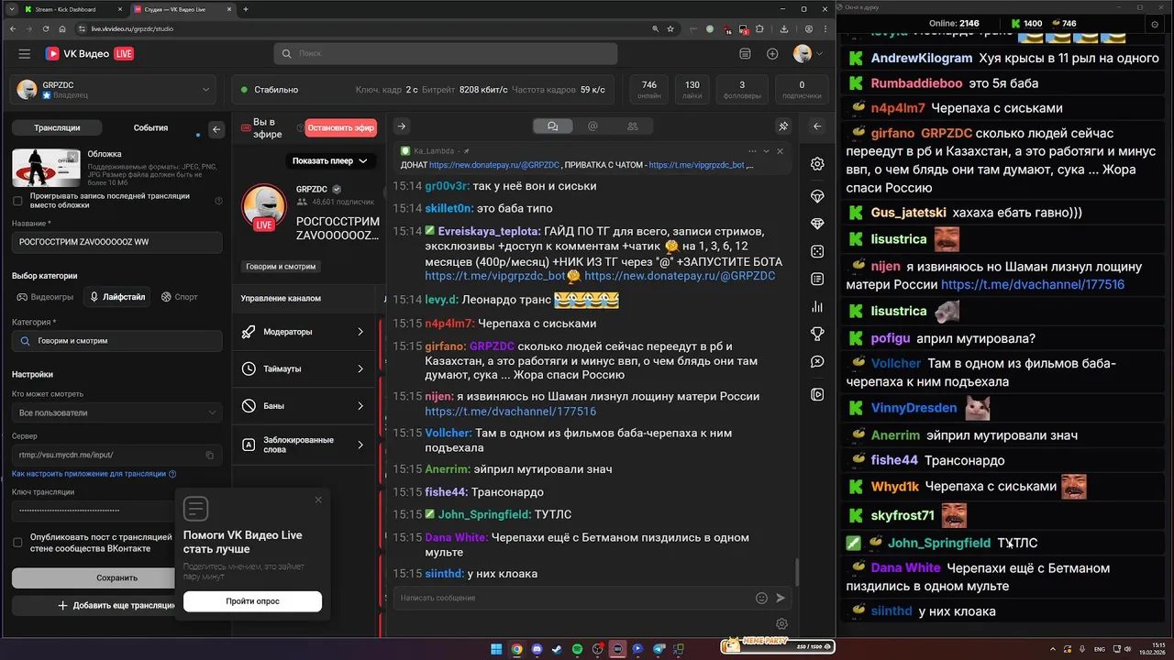
Task: Expand the Модераторы section
Action: (305, 332)
